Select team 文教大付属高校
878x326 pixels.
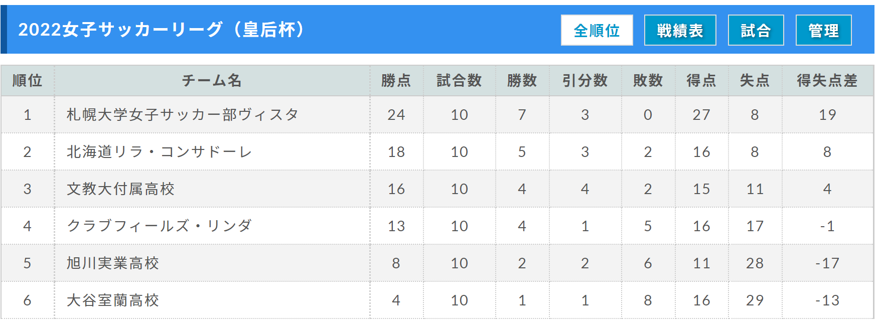tap(120, 189)
